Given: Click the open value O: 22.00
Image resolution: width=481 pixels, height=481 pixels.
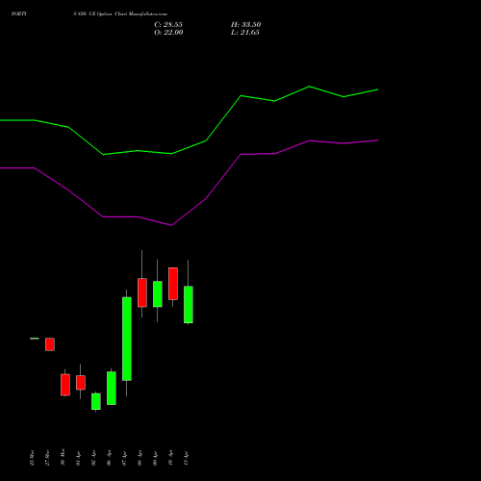Looking at the screenshot, I should click(168, 33).
